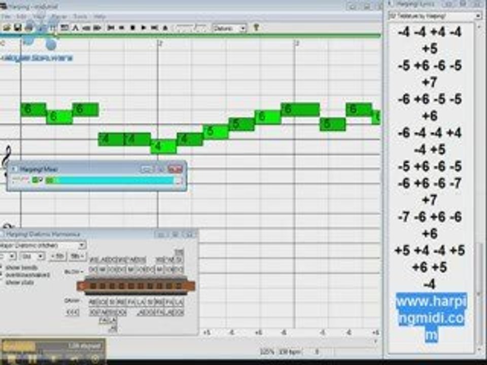Click the rewind-to-start transport icon

110,28
